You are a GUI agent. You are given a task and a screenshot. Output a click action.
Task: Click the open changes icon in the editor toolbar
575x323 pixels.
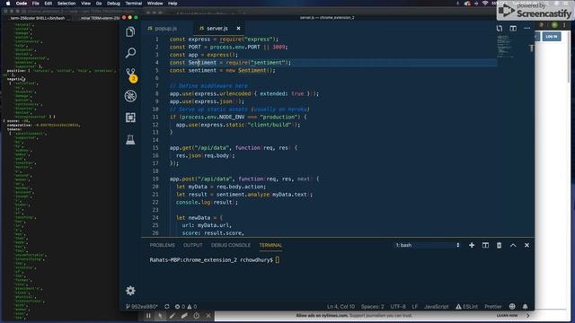[500, 28]
